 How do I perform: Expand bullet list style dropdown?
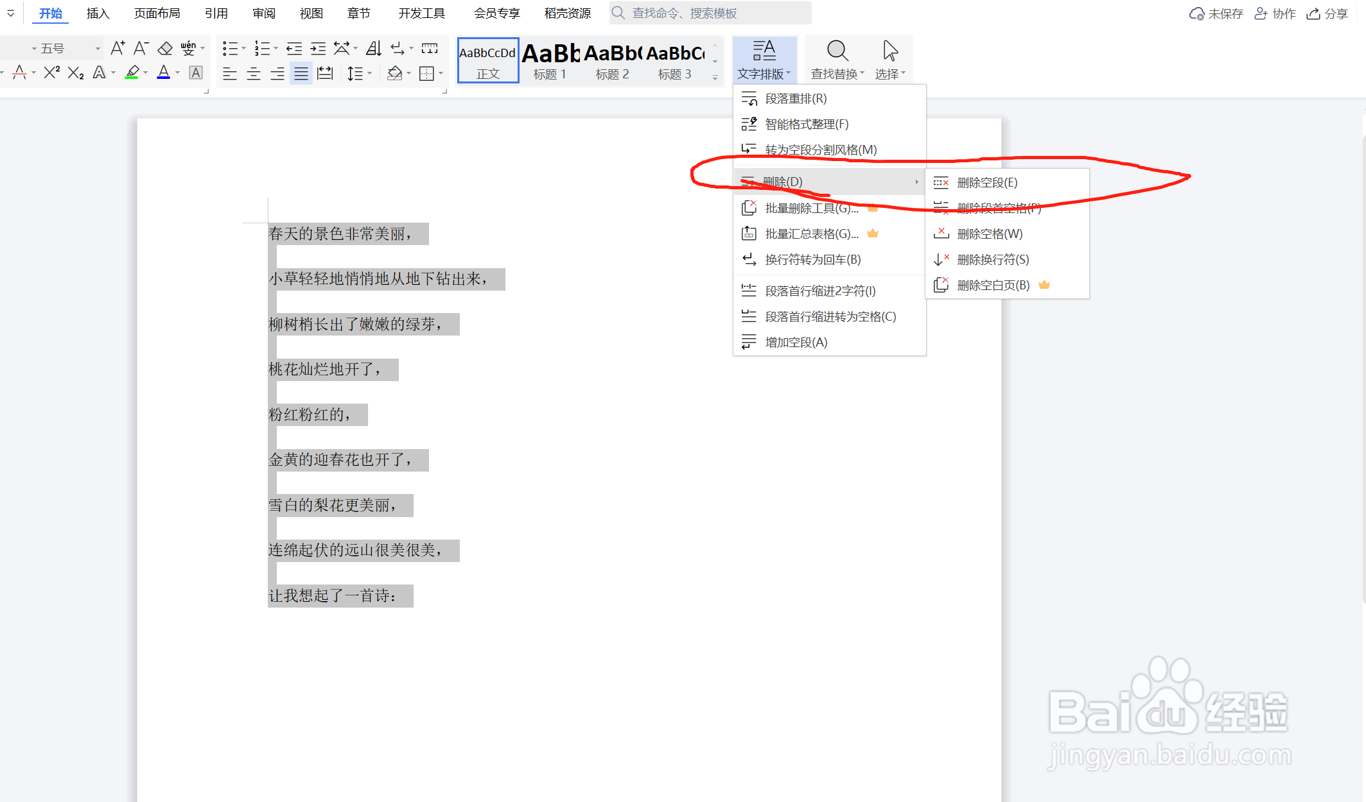coord(243,48)
